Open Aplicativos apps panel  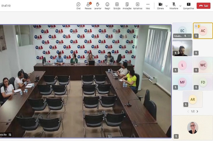pos(138,6)
